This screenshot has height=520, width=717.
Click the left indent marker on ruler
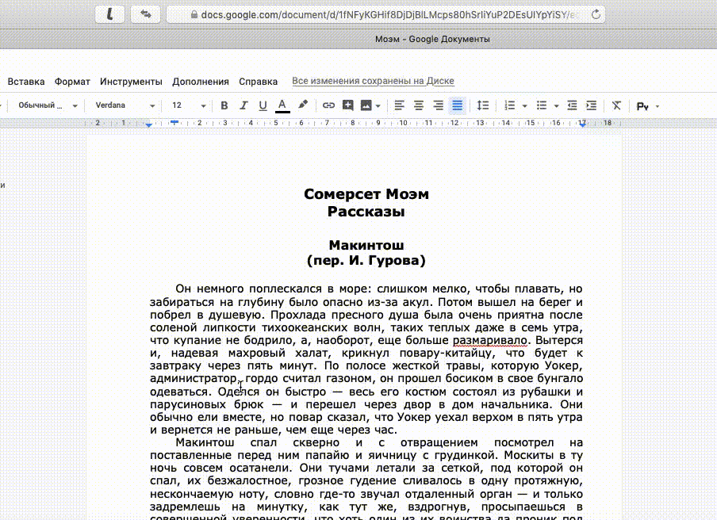148,124
